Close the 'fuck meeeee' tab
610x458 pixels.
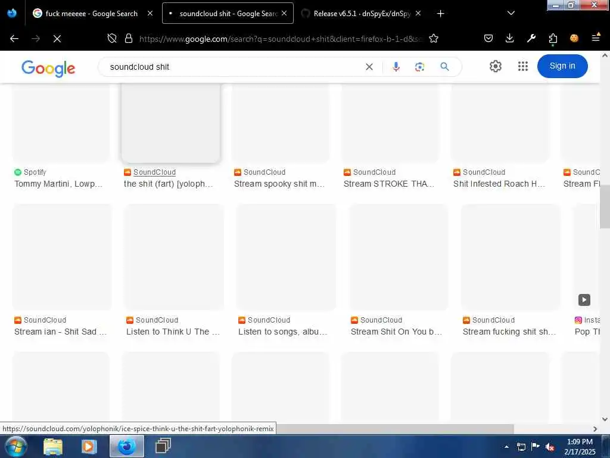(150, 13)
